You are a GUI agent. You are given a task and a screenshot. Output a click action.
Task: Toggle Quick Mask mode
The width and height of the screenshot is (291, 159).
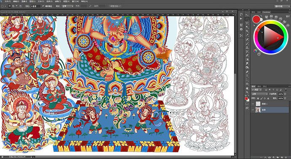pyautogui.click(x=247, y=104)
